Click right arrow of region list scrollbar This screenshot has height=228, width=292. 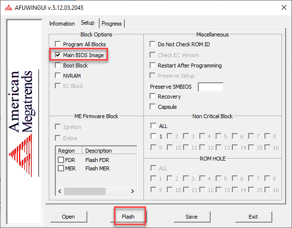click(x=132, y=191)
